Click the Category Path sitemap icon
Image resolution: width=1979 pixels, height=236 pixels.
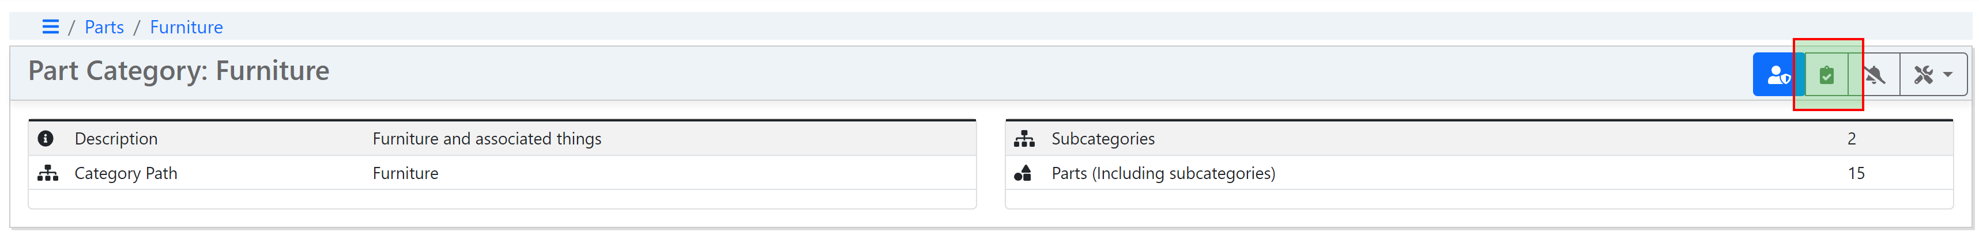[x=48, y=173]
